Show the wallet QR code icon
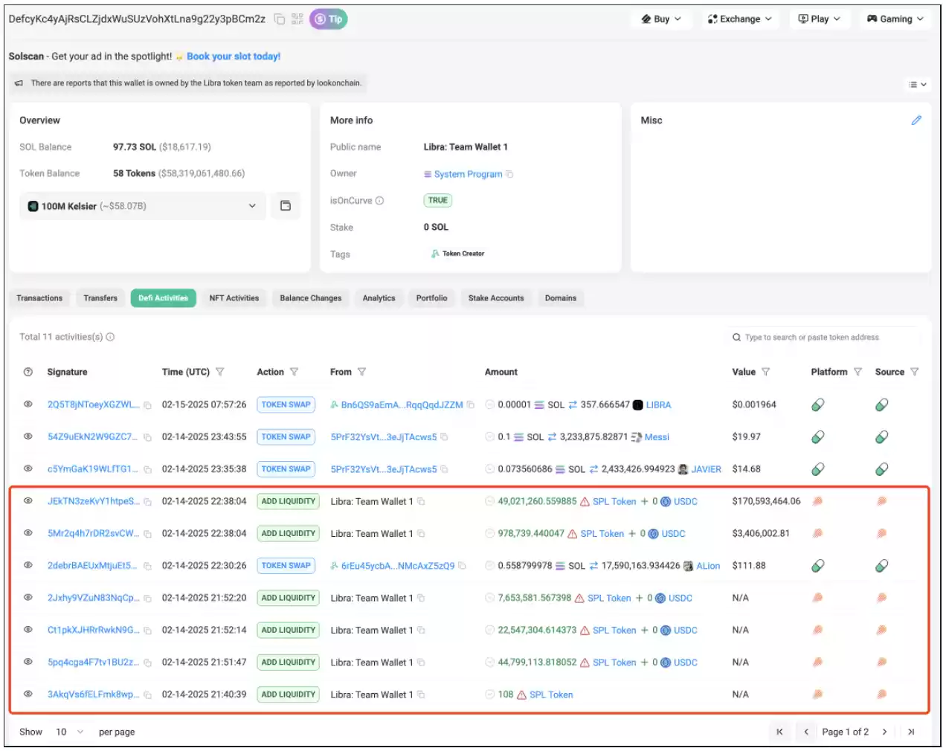Screen dimensions: 946x751 click(x=297, y=19)
